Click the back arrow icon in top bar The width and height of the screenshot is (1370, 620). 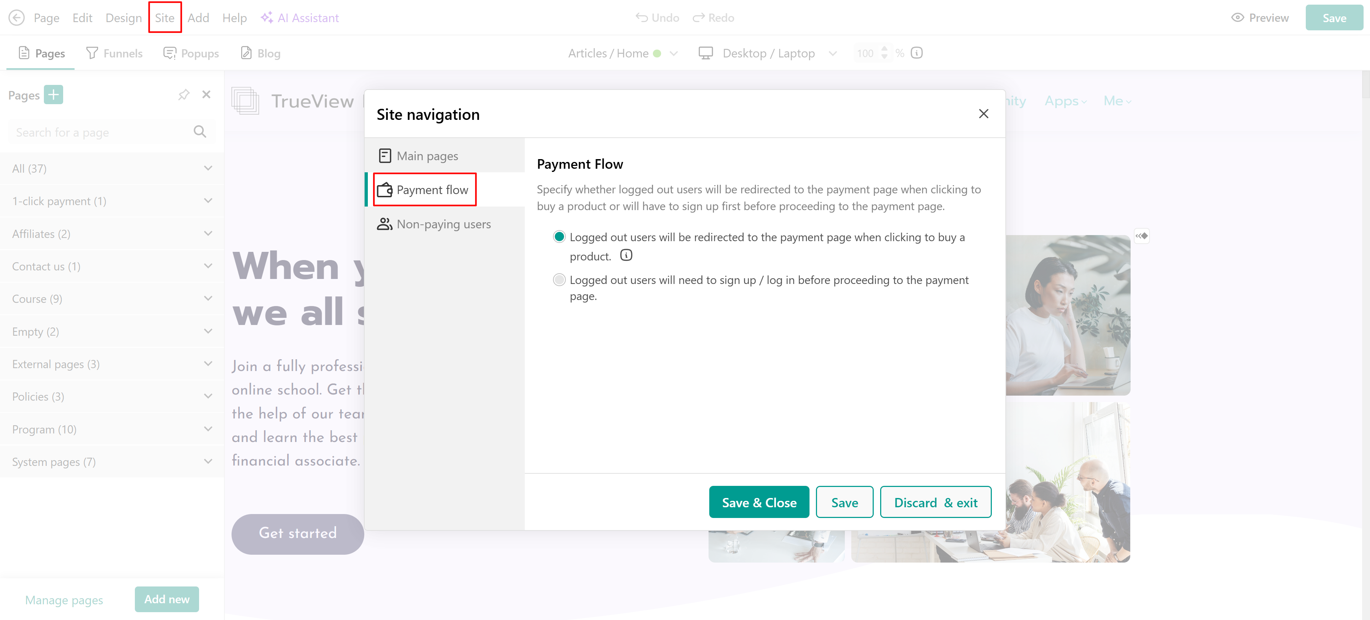click(x=16, y=17)
